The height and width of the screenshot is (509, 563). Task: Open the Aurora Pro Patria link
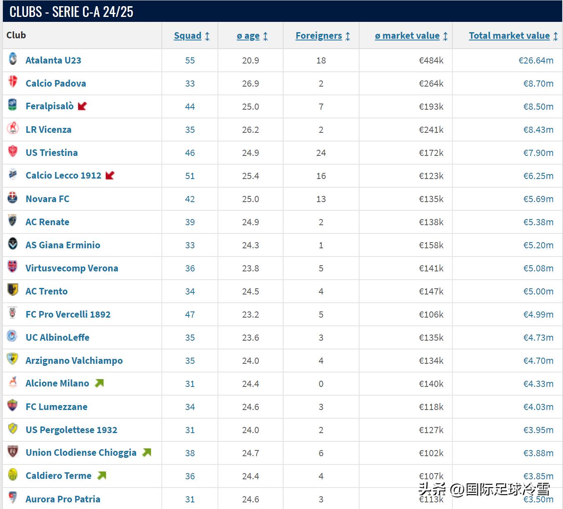pyautogui.click(x=63, y=499)
